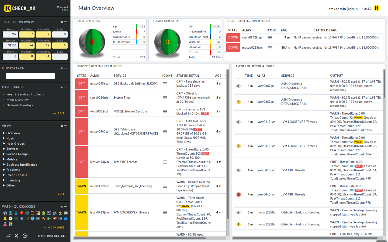Click the add snapin icon in sidebar footer

[8, 236]
